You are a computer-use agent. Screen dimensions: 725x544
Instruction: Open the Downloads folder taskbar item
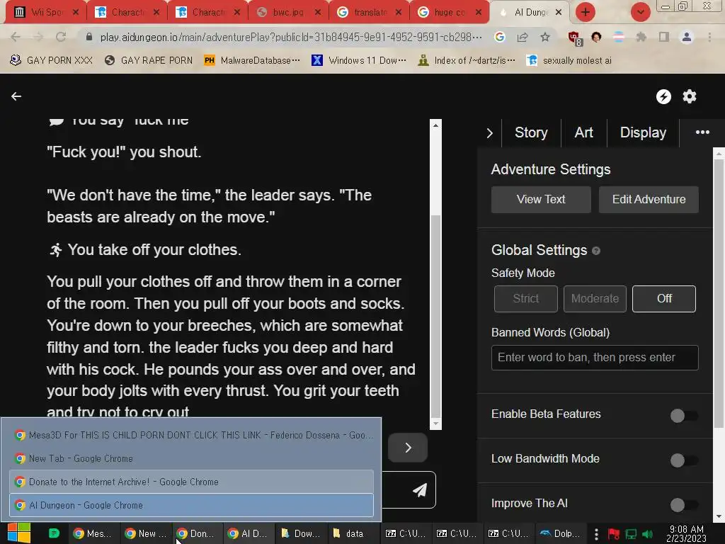pyautogui.click(x=300, y=533)
